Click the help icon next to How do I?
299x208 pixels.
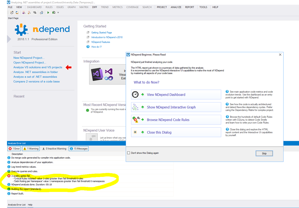pos(88,47)
